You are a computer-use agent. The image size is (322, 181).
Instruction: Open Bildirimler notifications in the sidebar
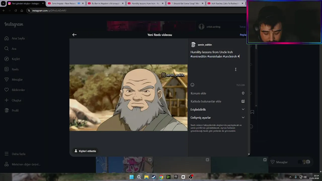pyautogui.click(x=15, y=90)
